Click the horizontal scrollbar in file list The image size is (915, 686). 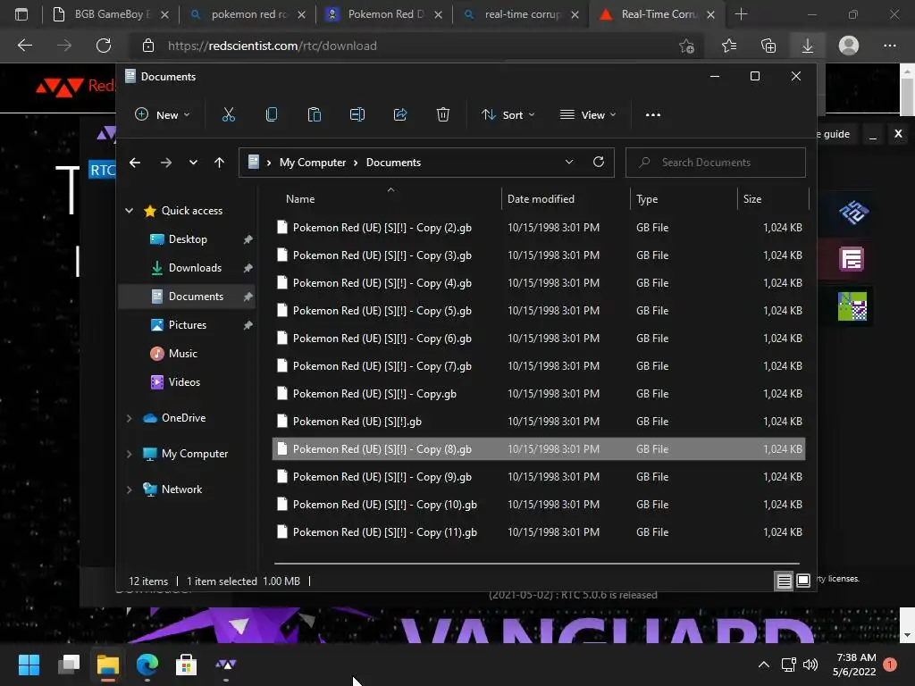coord(537,564)
